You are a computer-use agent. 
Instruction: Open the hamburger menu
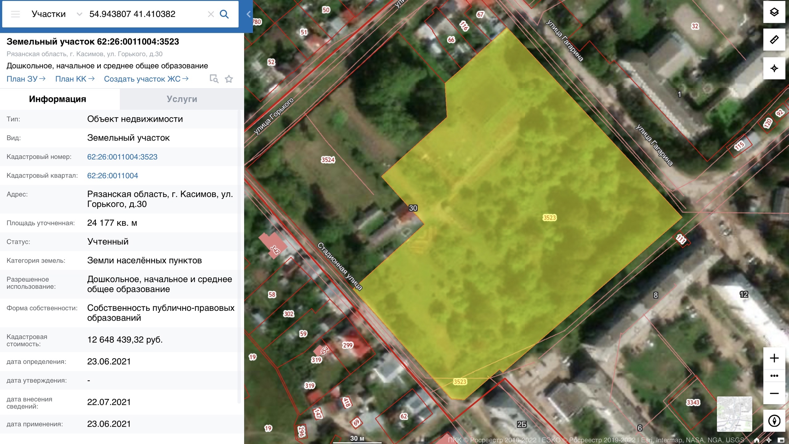[15, 14]
